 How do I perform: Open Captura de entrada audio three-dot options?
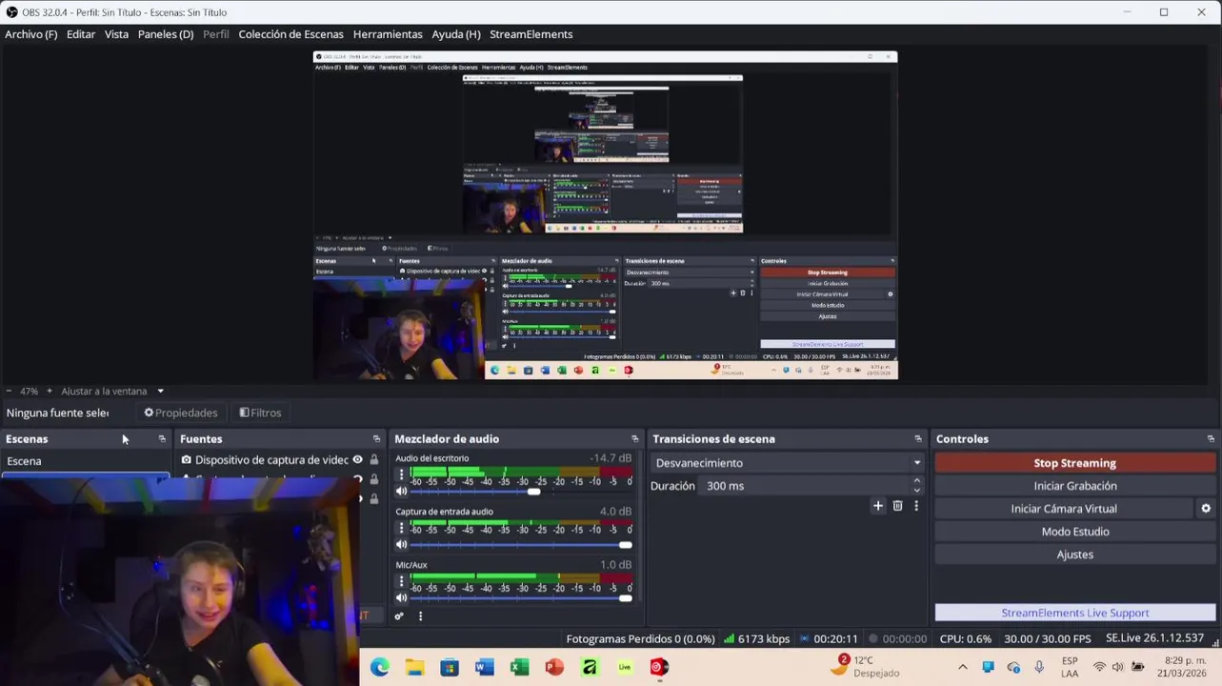401,528
